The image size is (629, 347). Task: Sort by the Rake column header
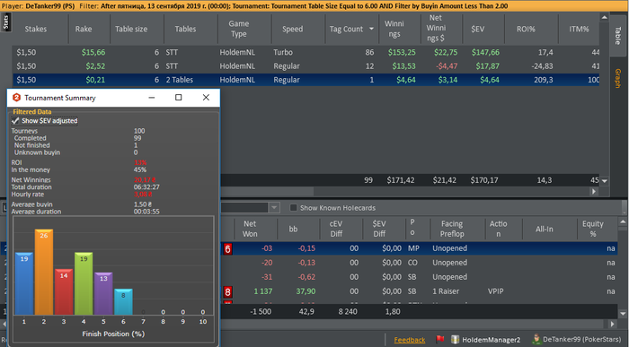(84, 29)
